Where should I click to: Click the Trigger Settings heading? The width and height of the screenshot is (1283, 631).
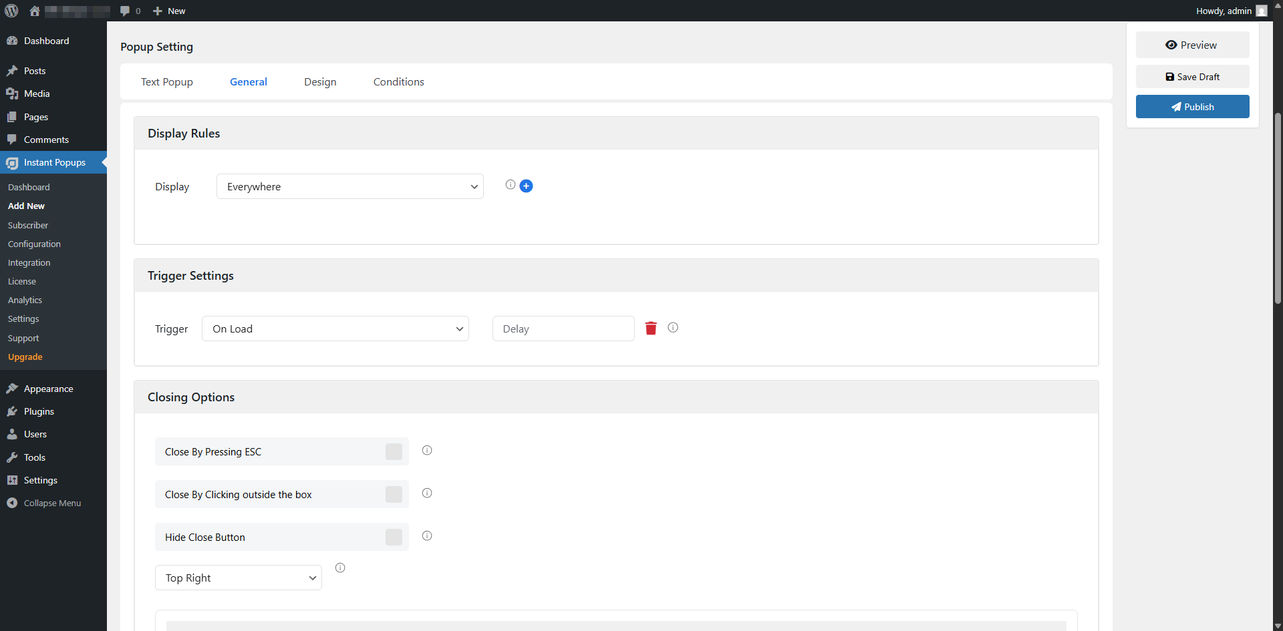(x=190, y=276)
